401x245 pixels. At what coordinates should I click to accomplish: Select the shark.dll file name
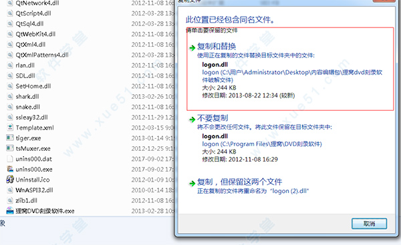27,97
